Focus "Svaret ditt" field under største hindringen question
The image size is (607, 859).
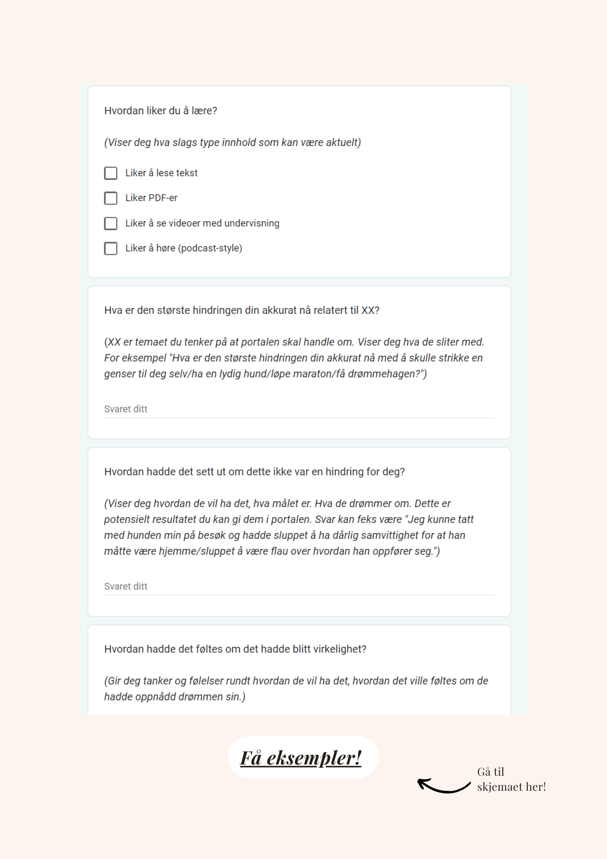coord(299,409)
